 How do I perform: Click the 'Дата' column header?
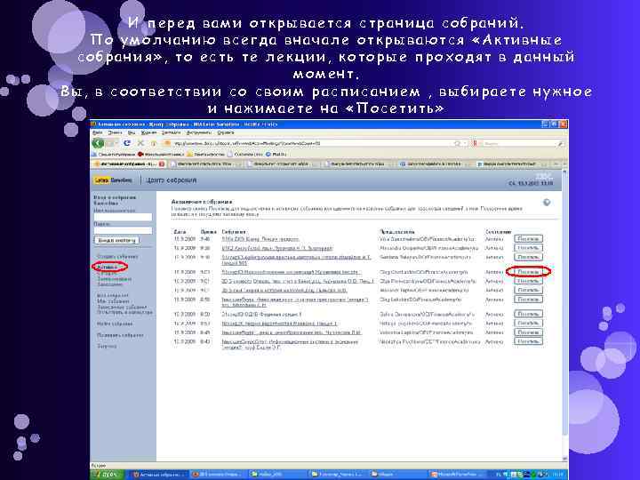[x=180, y=232]
